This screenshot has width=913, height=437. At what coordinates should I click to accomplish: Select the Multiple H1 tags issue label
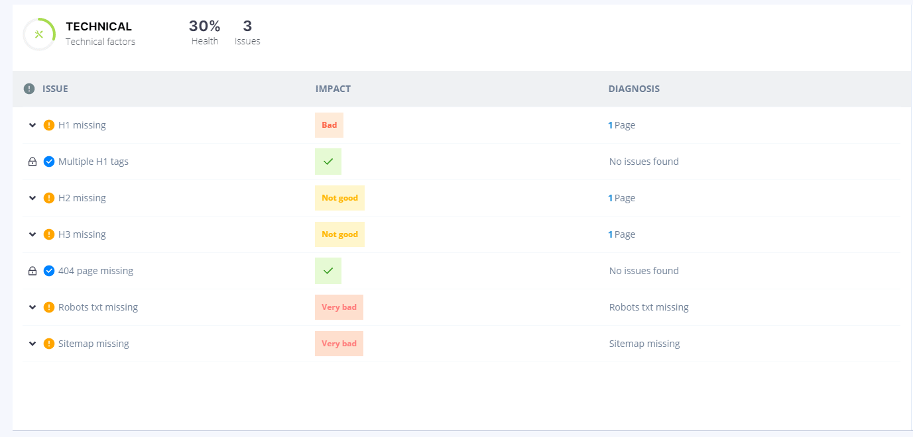click(93, 162)
